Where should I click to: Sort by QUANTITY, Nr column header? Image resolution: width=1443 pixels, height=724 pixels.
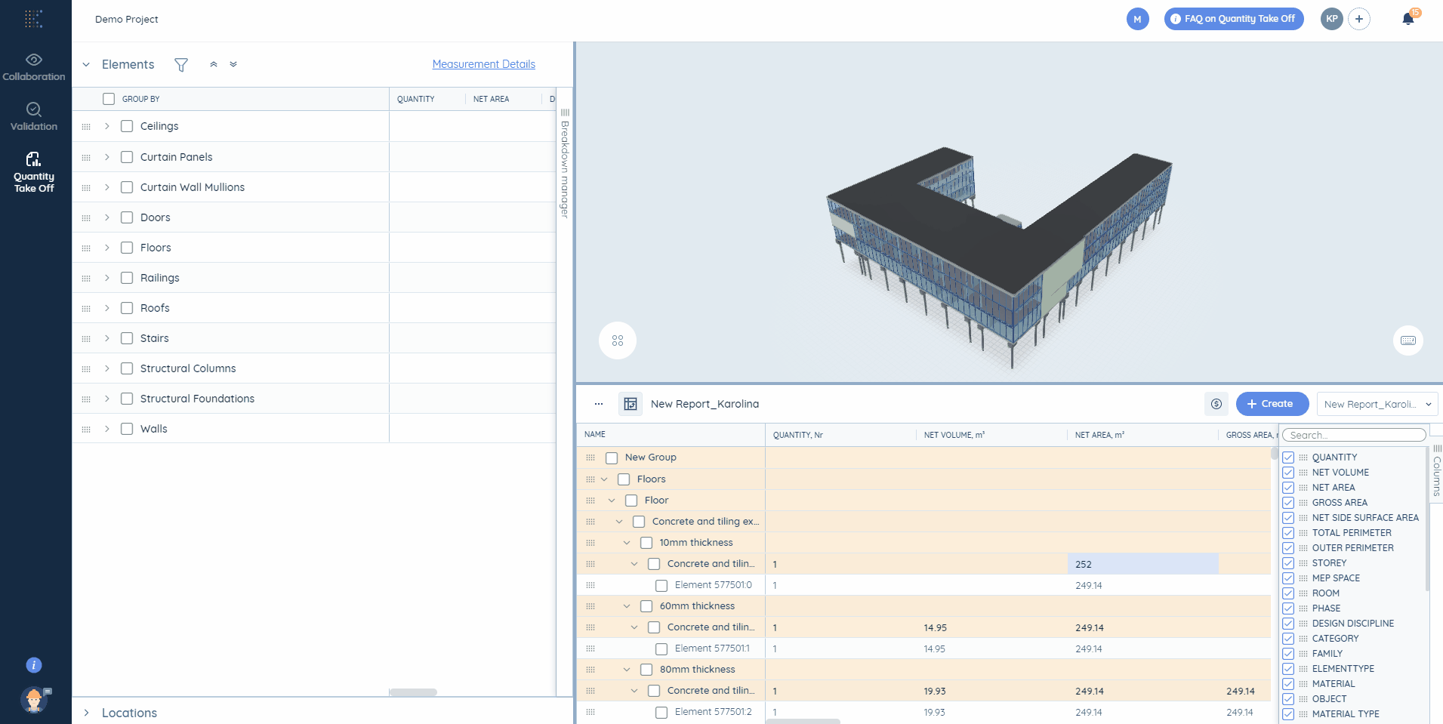click(x=798, y=435)
